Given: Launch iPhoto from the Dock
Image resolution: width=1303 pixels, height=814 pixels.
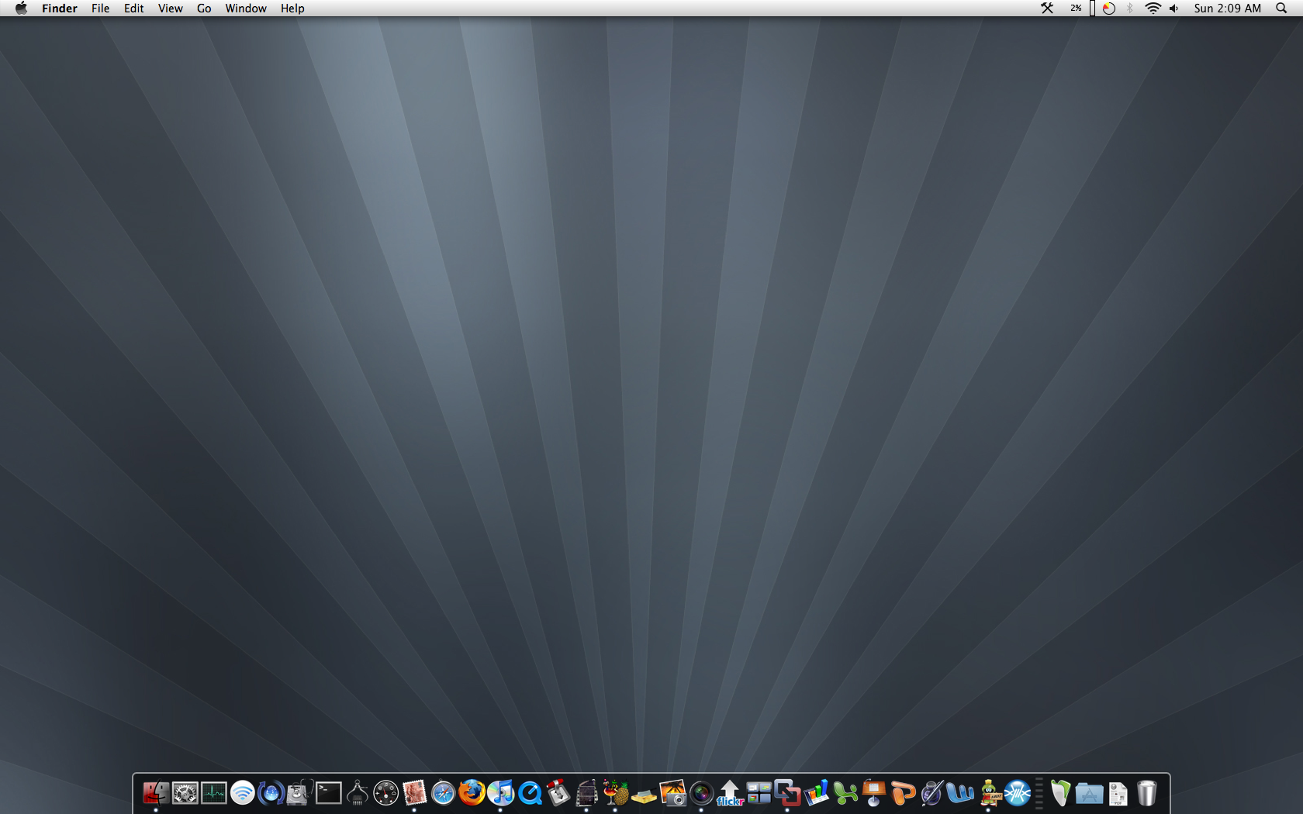Looking at the screenshot, I should tap(672, 793).
